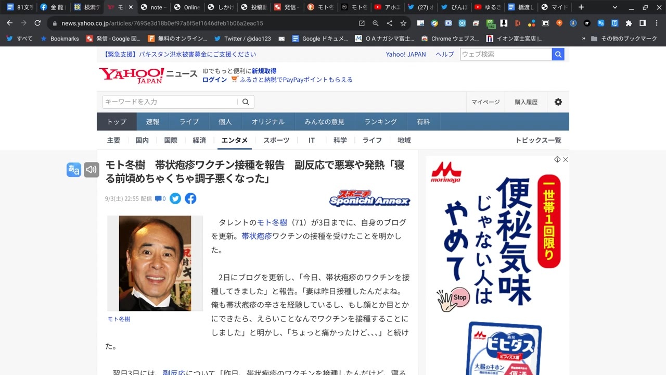
Task: Click the キーワードを入力 search field
Action: tap(170, 102)
